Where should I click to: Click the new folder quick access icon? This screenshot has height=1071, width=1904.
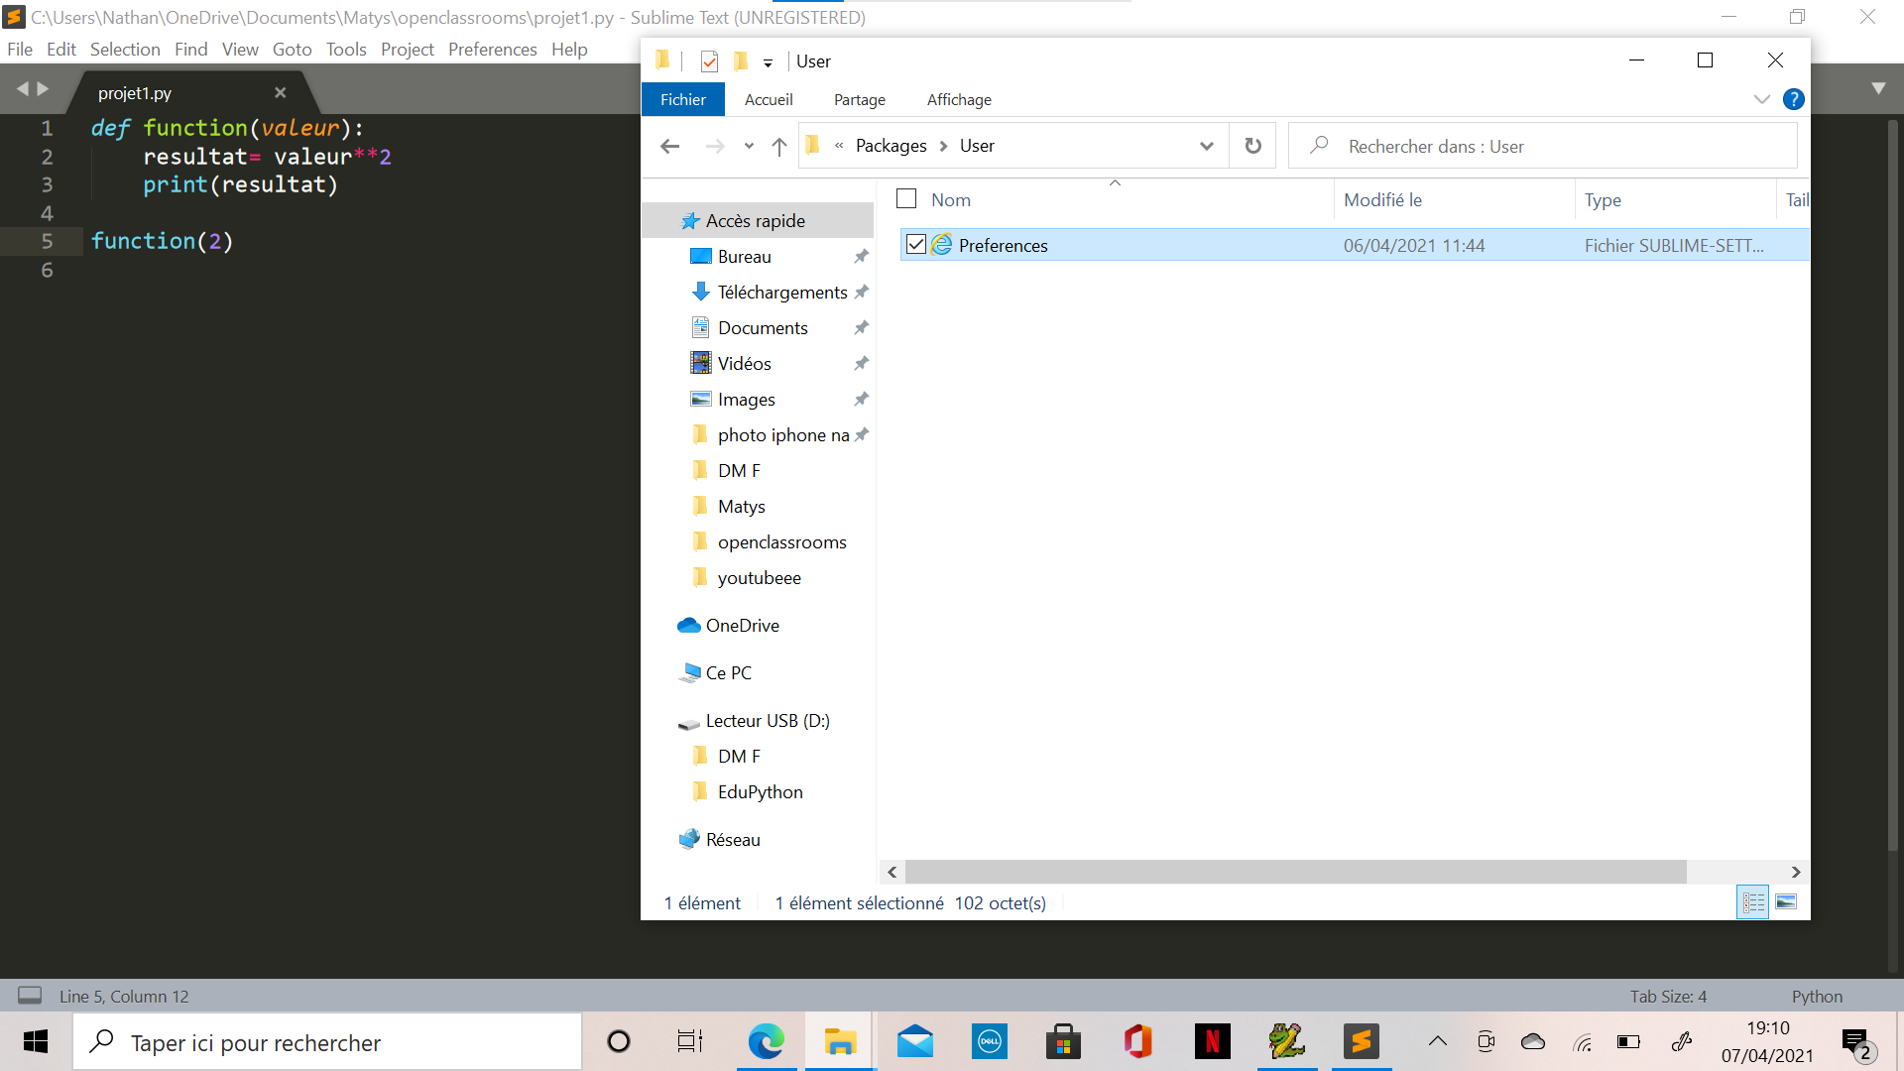pos(741,60)
